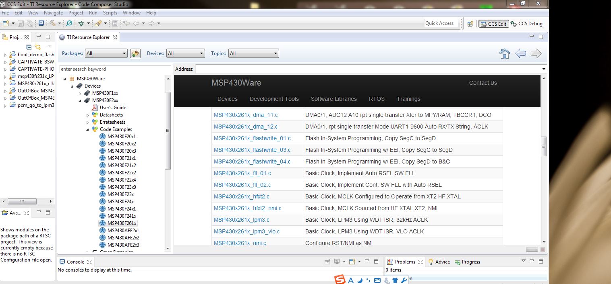The width and height of the screenshot is (611, 284).
Task: Open the Software Libraries nav item
Action: coord(333,99)
